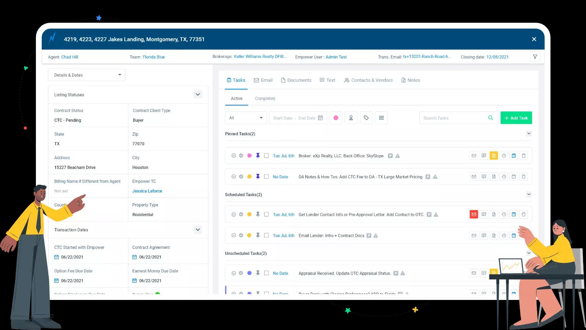
Task: Click the Add Task button
Action: 516,118
